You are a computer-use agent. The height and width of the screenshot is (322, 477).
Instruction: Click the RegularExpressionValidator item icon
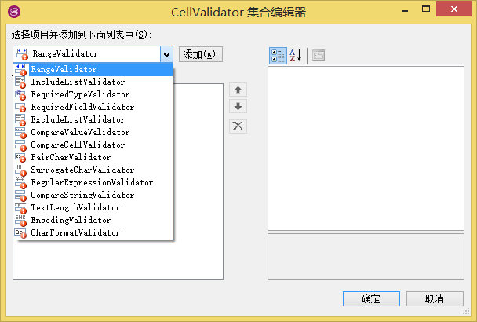click(x=20, y=182)
